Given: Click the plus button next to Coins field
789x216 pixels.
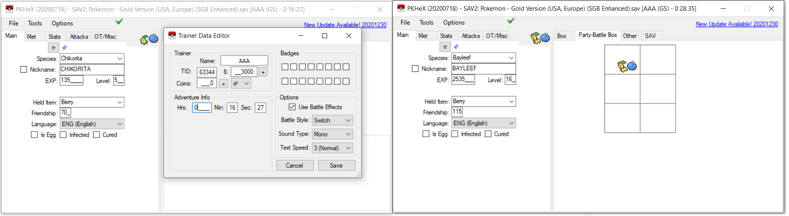Looking at the screenshot, I should coord(223,84).
